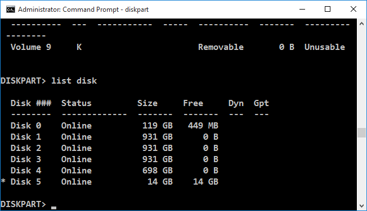Screen dimensions: 367x211
Task: Click the 'Gpt' column header
Action: [261, 103]
